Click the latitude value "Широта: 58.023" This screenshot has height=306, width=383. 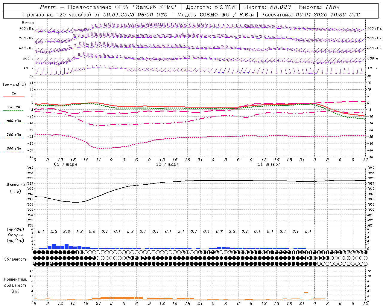pyautogui.click(x=267, y=7)
